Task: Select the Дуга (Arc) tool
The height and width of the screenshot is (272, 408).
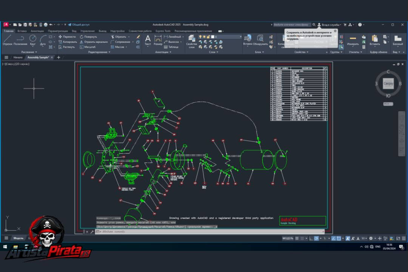Action: [43, 40]
